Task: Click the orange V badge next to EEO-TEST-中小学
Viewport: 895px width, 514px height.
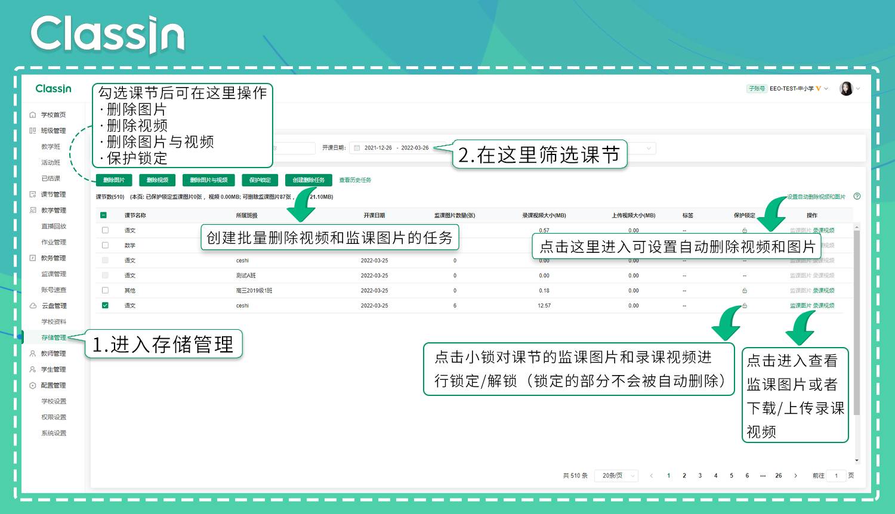Action: click(819, 89)
